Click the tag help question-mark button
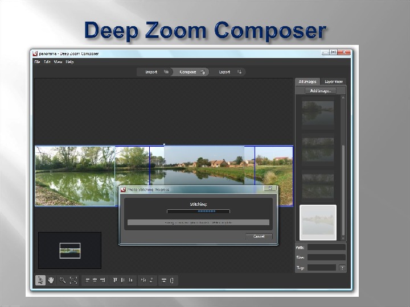Image resolution: width=410 pixels, height=307 pixels. [342, 268]
